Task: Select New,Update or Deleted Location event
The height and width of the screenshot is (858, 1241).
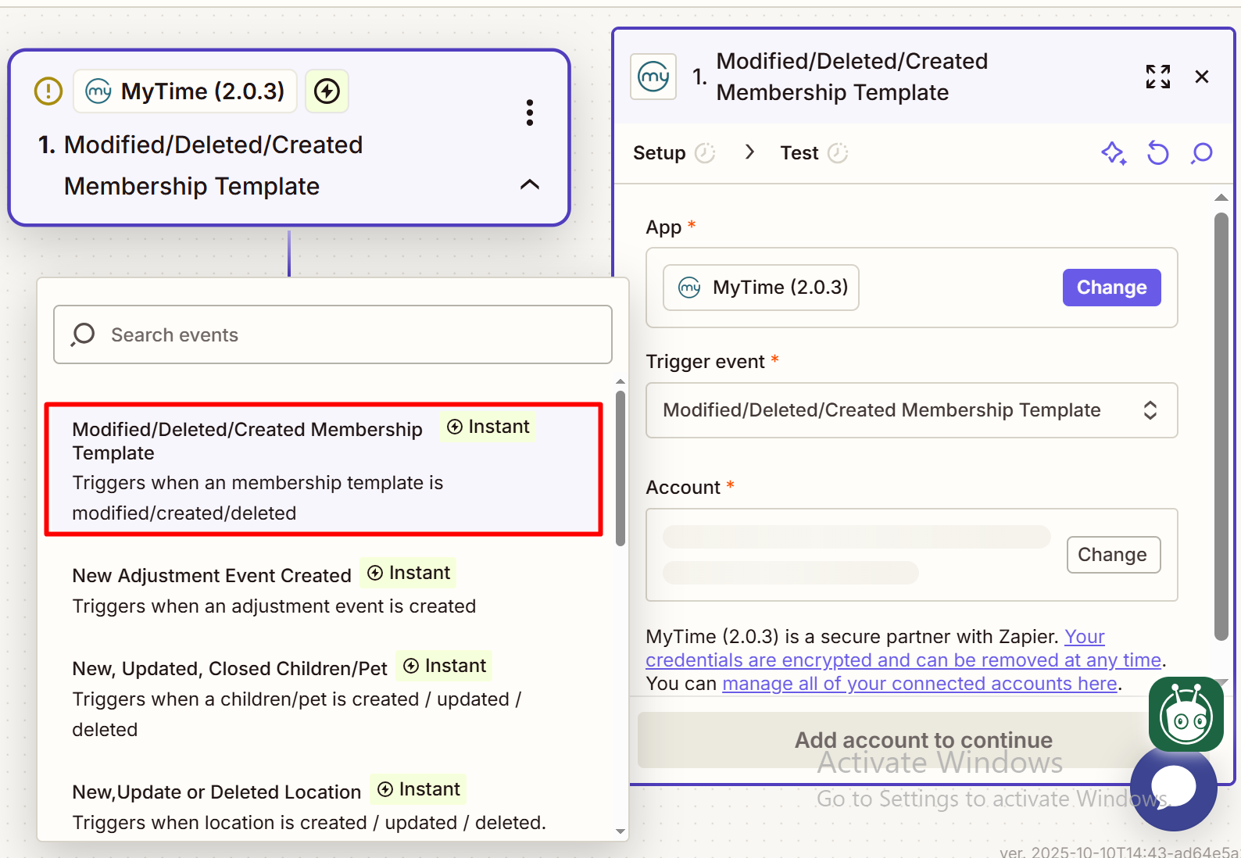Action: coord(324,806)
